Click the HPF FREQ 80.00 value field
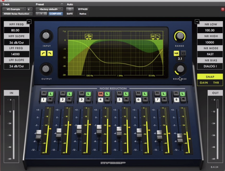 pyautogui.click(x=16, y=30)
